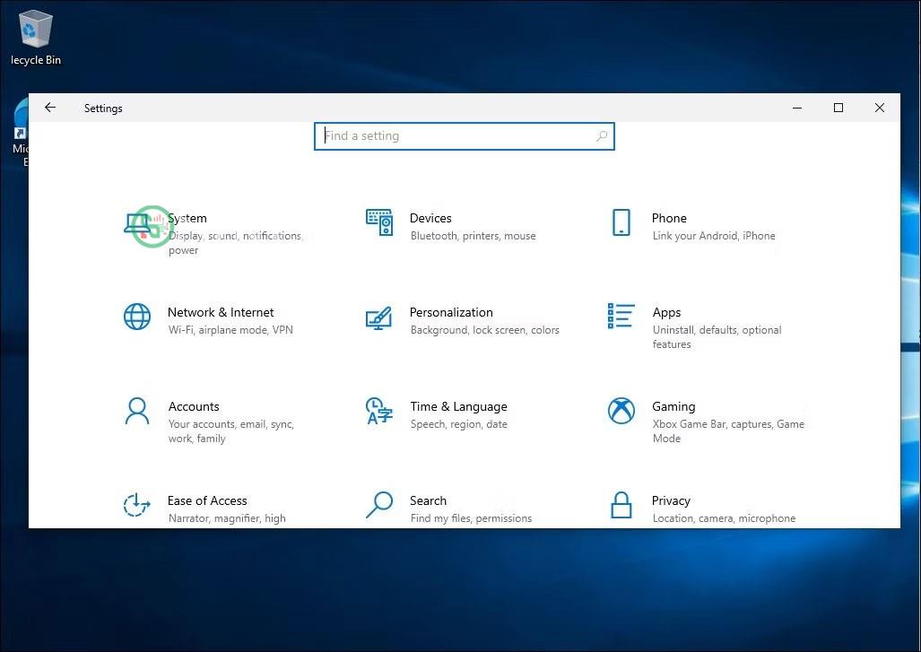Click the "Find my files, permissions" description
The height and width of the screenshot is (652, 921).
[x=471, y=518]
